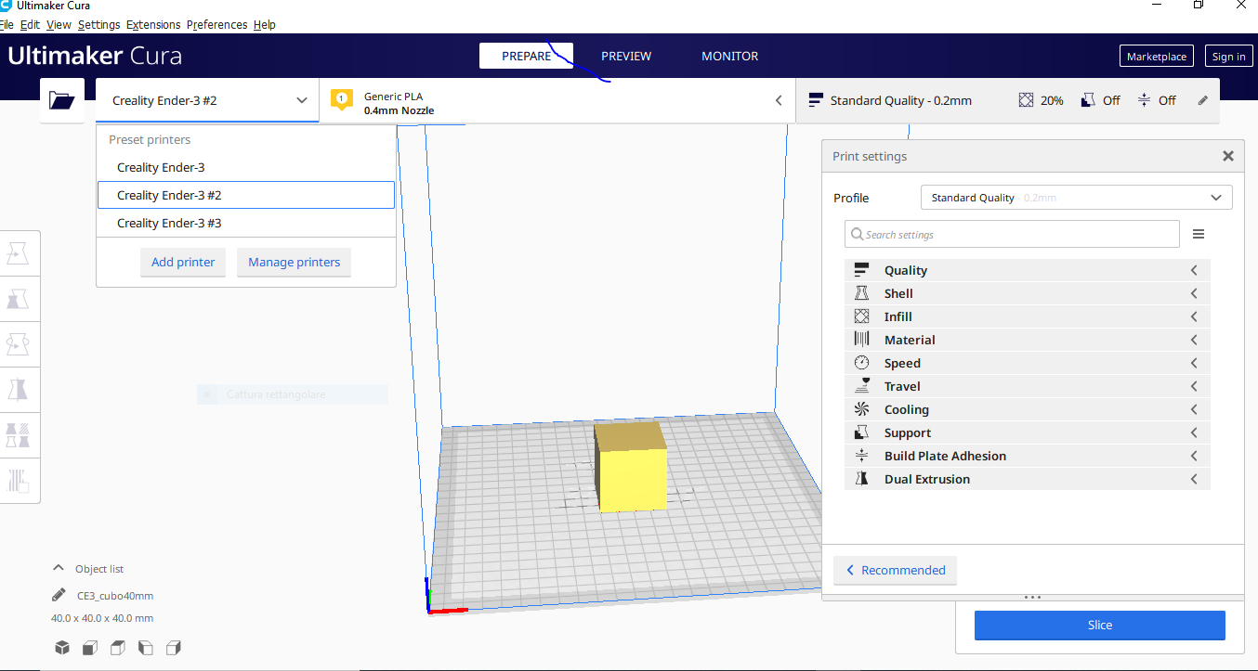This screenshot has height=671, width=1258.
Task: Switch to the PREPARE stage tab
Action: click(526, 56)
